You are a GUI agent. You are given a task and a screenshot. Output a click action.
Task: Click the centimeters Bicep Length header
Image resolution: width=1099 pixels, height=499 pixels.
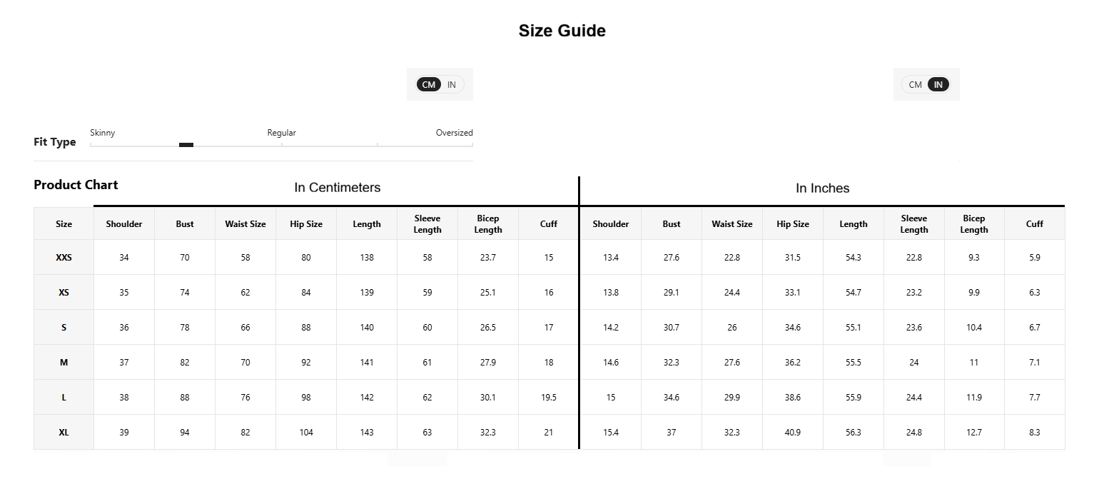point(488,223)
